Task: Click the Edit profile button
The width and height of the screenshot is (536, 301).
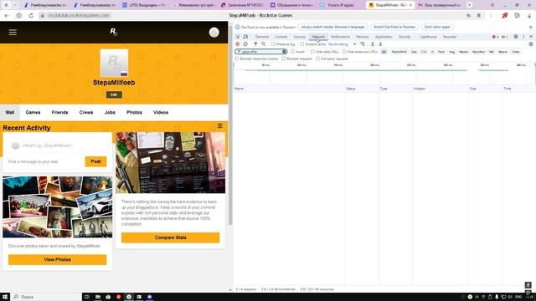Action: [114, 94]
